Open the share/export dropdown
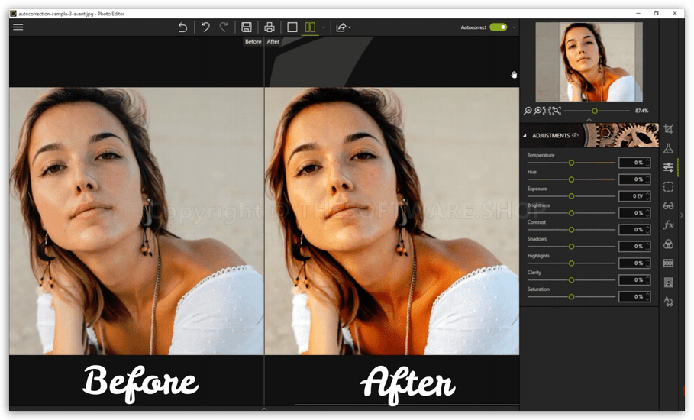This screenshot has width=694, height=420. click(x=343, y=27)
